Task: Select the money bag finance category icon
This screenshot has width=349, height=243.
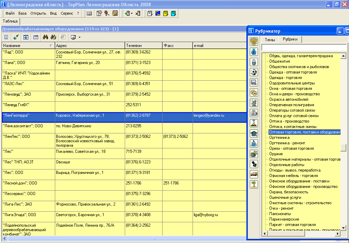Action: [254, 52]
